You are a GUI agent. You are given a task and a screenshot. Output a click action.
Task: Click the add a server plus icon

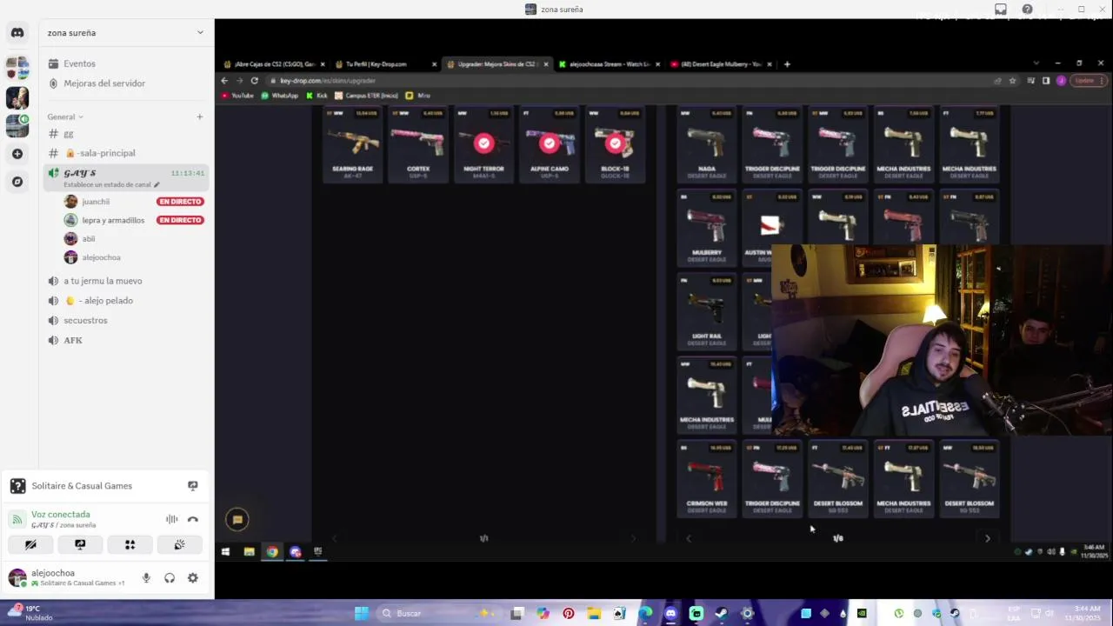(x=17, y=154)
